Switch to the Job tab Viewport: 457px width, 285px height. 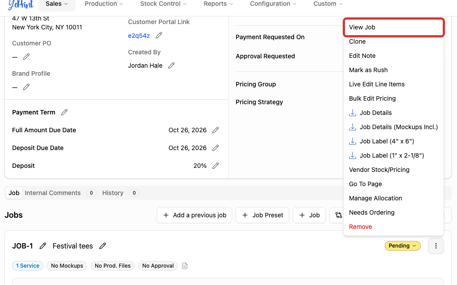[x=14, y=193]
